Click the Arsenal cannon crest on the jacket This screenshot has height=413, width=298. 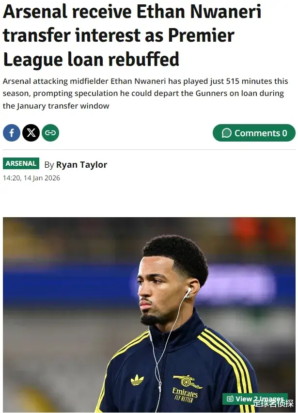pyautogui.click(x=188, y=381)
